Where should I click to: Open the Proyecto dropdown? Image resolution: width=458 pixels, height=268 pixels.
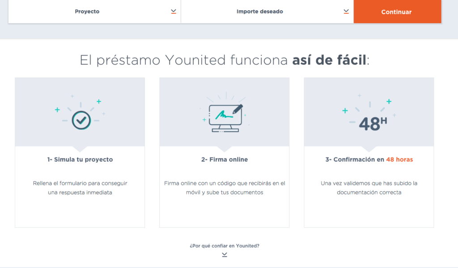(95, 11)
